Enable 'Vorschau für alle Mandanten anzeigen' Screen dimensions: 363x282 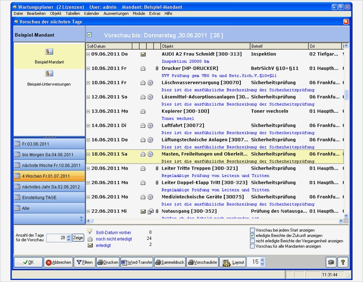click(x=252, y=246)
